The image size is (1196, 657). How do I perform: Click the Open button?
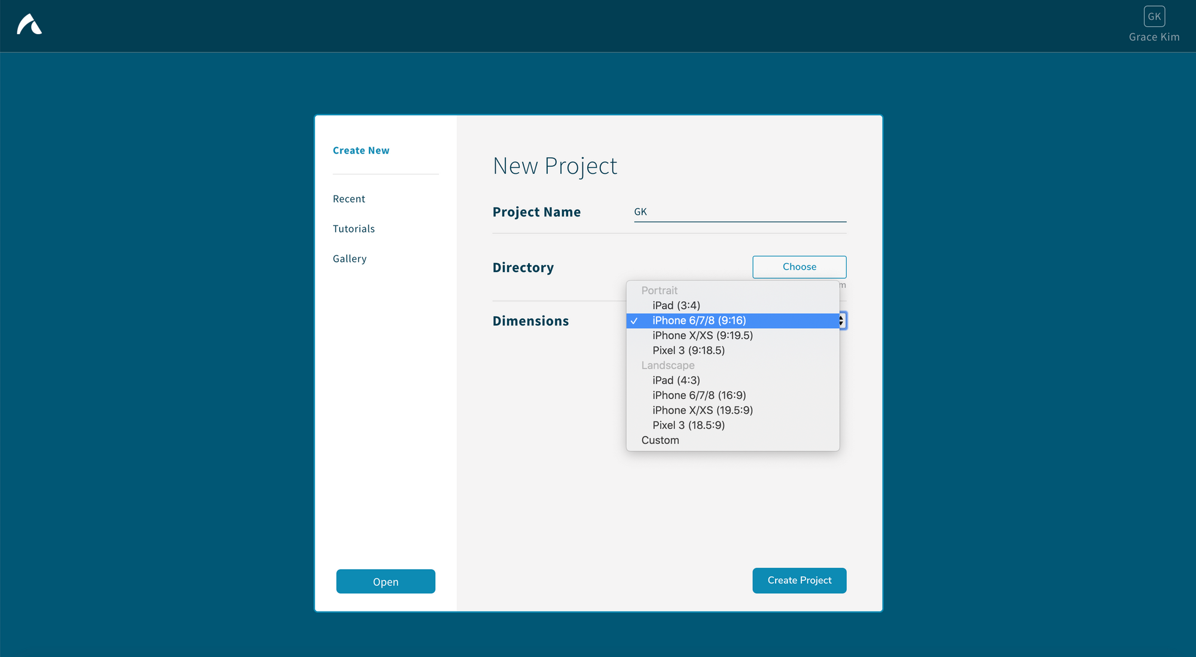click(385, 582)
